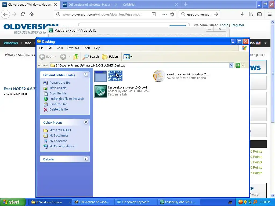
Task: Click the Register link on OldVersion page
Action: pyautogui.click(x=238, y=25)
